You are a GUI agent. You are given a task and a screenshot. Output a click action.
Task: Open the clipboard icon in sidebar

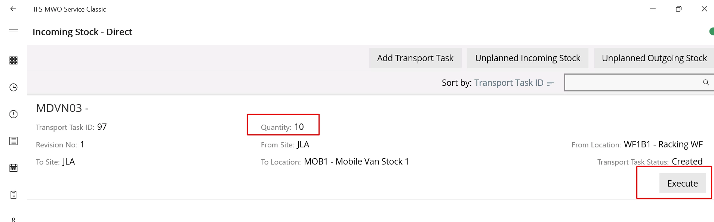tap(13, 195)
